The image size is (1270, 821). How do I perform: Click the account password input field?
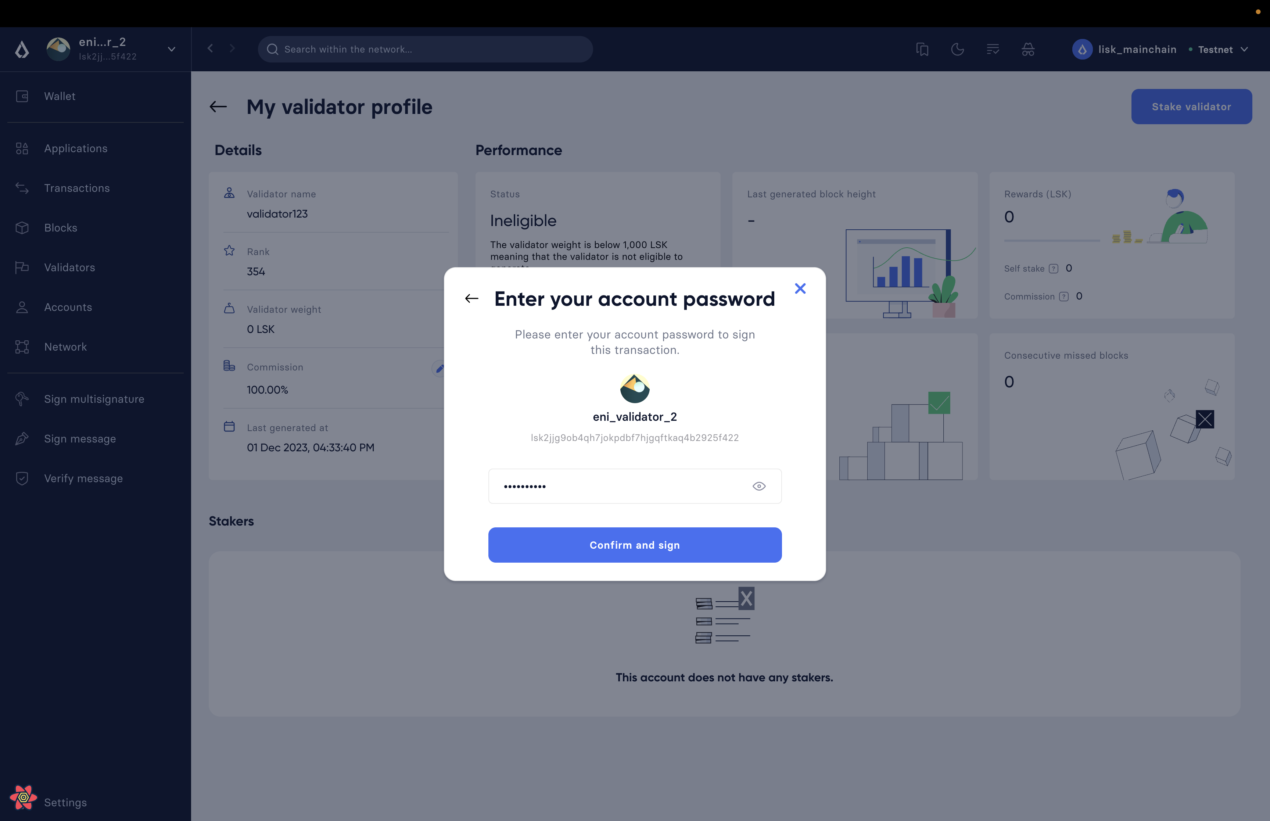pos(618,486)
